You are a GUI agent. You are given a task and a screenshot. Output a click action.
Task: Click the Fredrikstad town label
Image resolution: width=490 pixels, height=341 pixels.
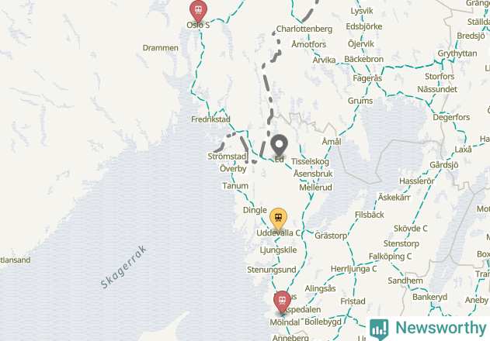(210, 119)
